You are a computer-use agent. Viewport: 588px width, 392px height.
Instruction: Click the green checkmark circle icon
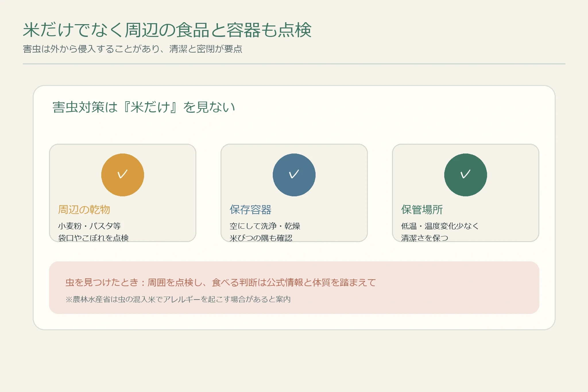[465, 175]
